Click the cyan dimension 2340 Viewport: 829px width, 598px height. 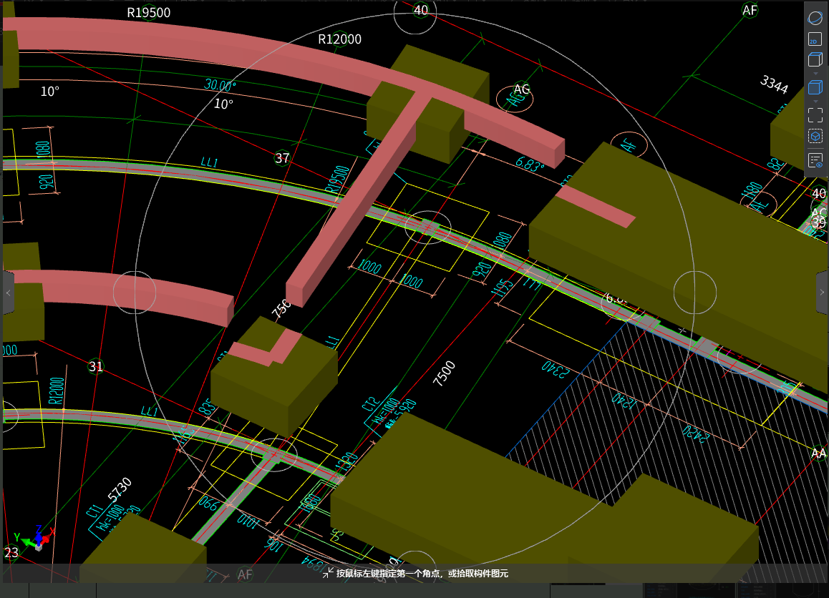click(556, 368)
